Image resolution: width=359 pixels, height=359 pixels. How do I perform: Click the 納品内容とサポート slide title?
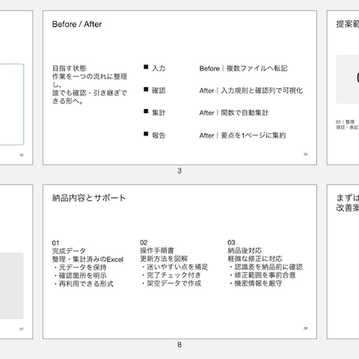(89, 198)
